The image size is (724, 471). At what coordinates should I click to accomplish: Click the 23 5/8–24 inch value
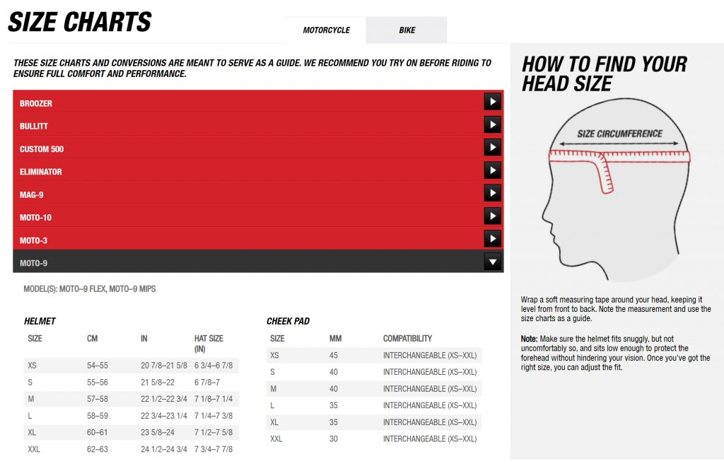point(158,433)
